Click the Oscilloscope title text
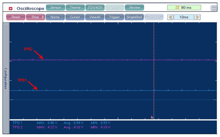The height and width of the screenshot is (137, 220). pyautogui.click(x=30, y=9)
